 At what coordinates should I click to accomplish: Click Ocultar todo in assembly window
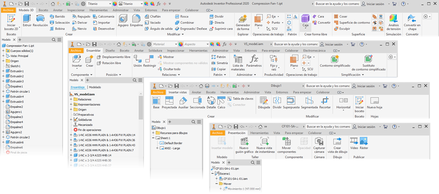coord(169,69)
